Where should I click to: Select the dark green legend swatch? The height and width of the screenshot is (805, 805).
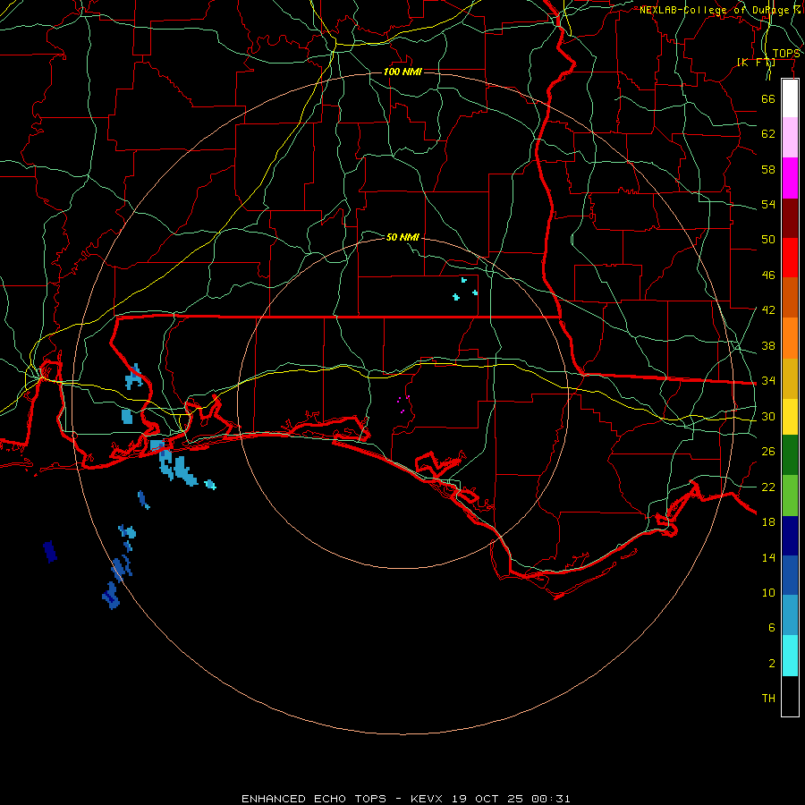pos(790,455)
